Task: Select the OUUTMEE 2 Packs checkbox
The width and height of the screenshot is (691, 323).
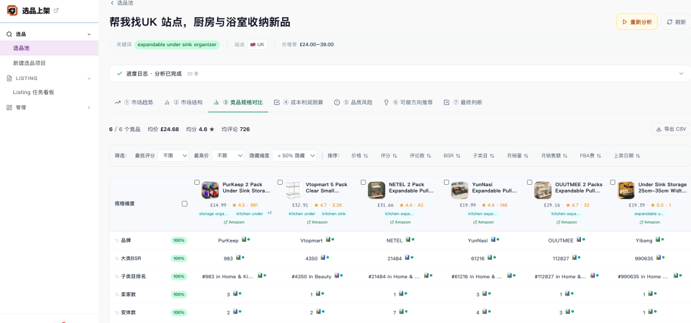Action: click(529, 182)
